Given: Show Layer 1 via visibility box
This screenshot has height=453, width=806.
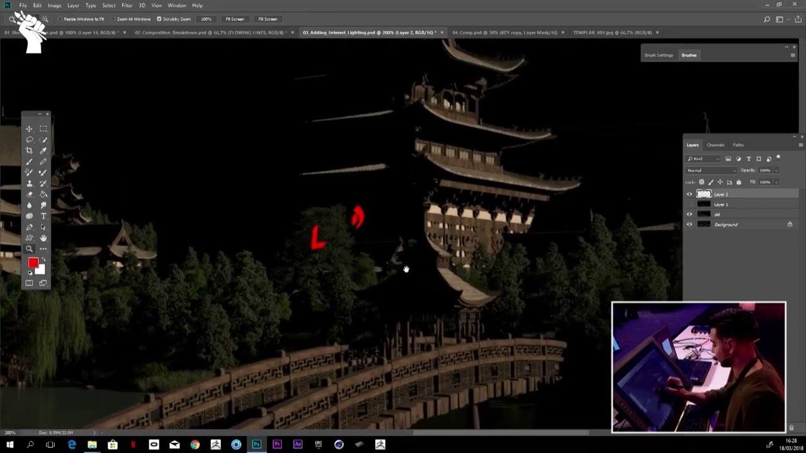Looking at the screenshot, I should click(x=689, y=204).
